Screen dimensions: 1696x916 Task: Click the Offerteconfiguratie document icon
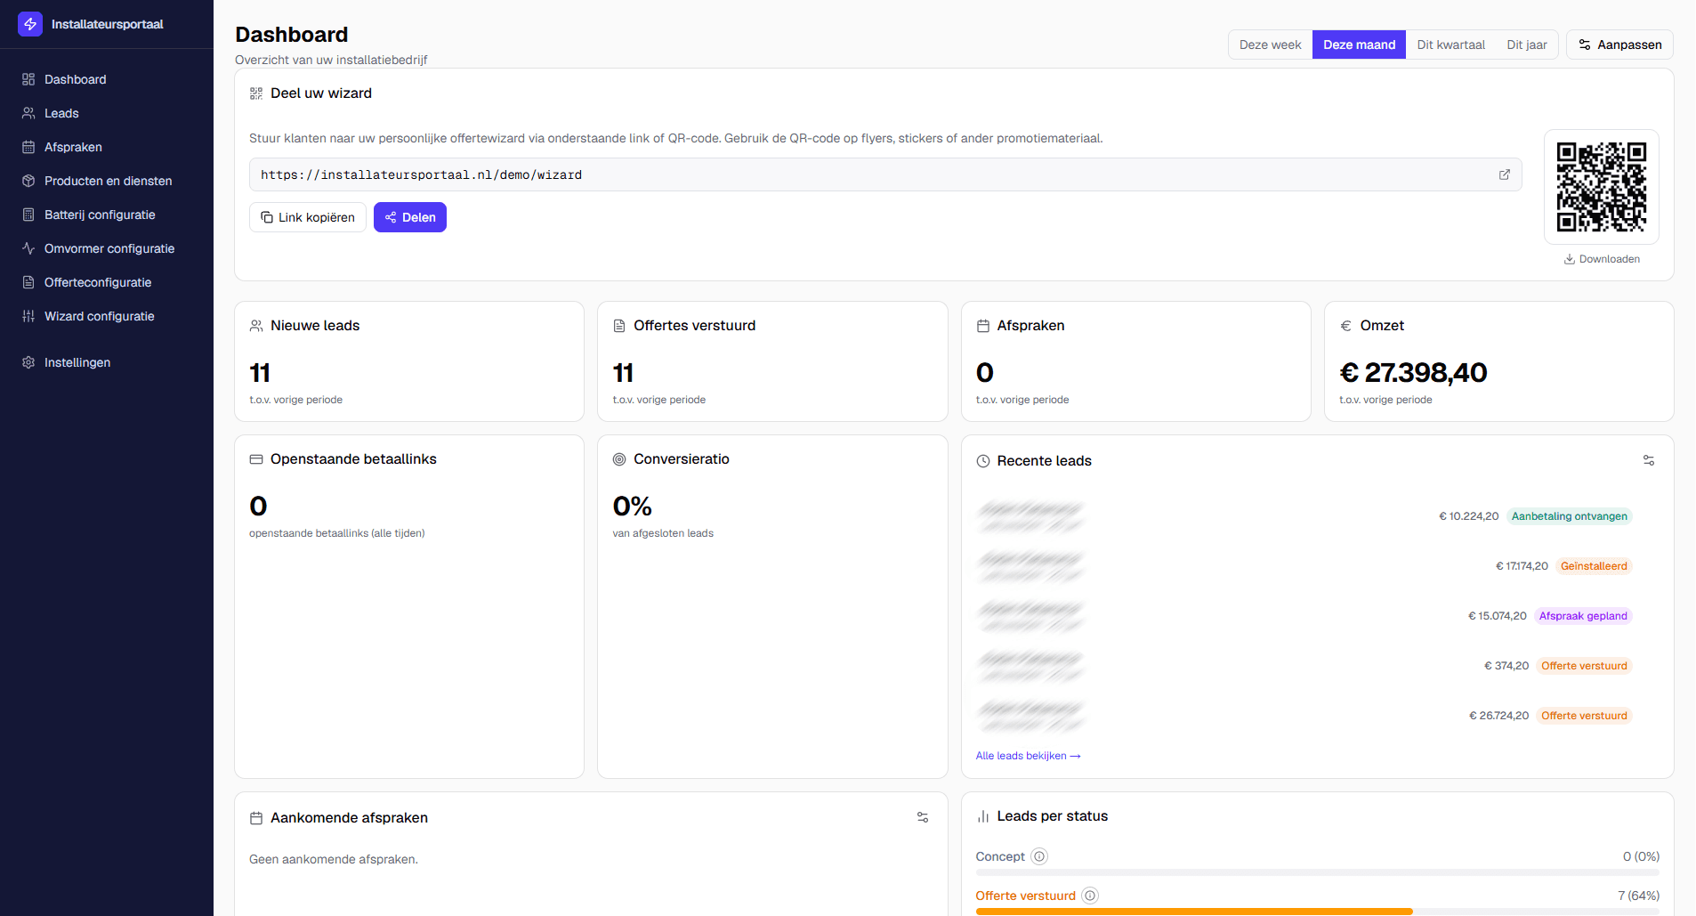click(x=28, y=282)
